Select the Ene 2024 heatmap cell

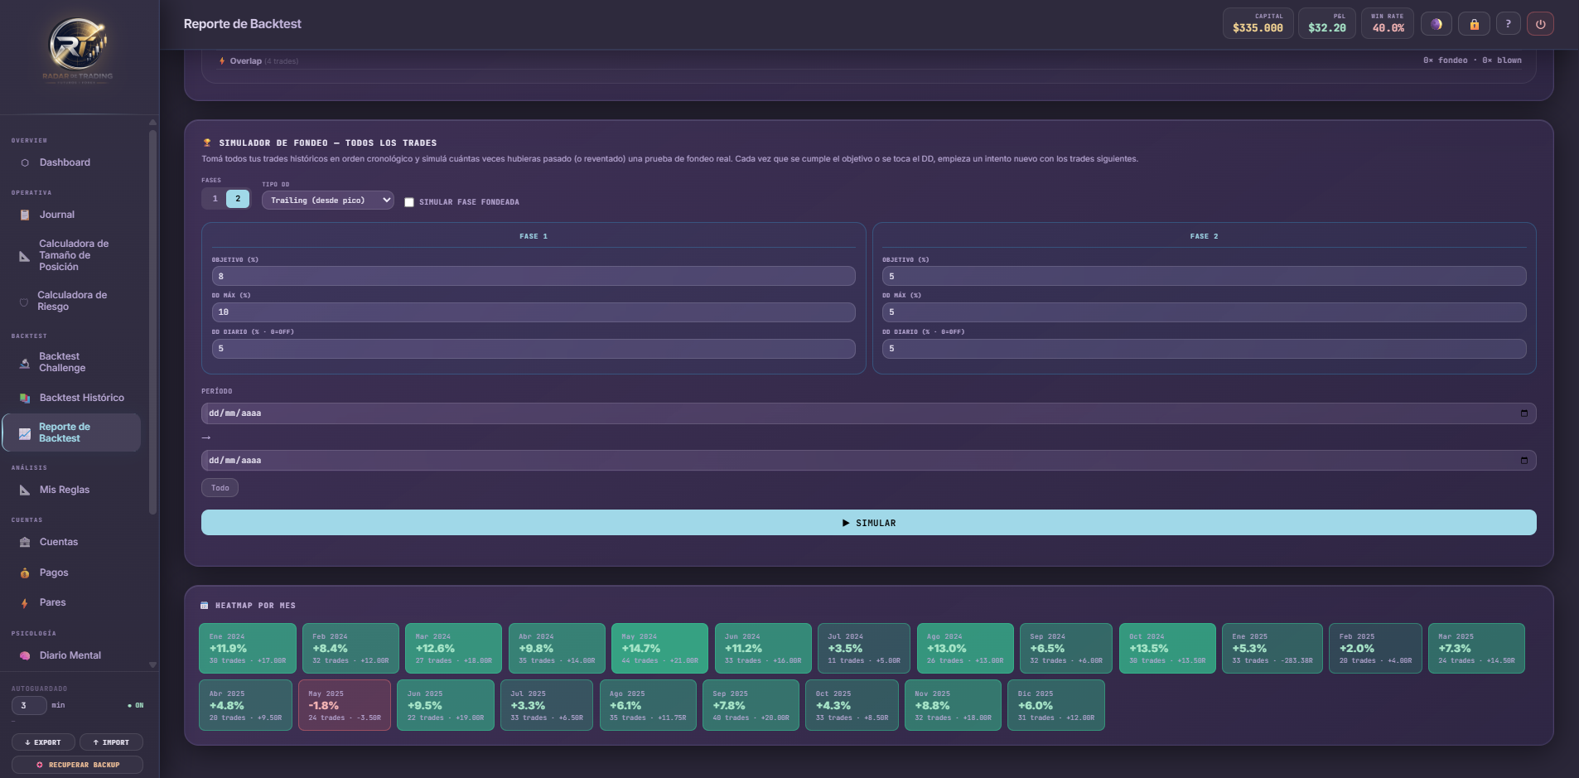pyautogui.click(x=248, y=648)
